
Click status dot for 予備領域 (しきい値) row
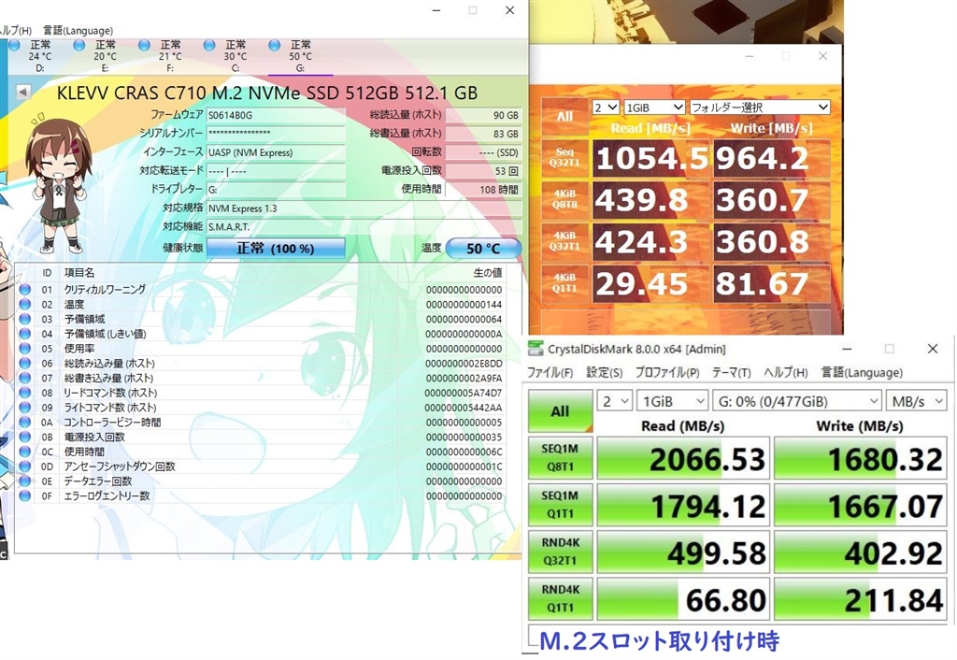25,334
